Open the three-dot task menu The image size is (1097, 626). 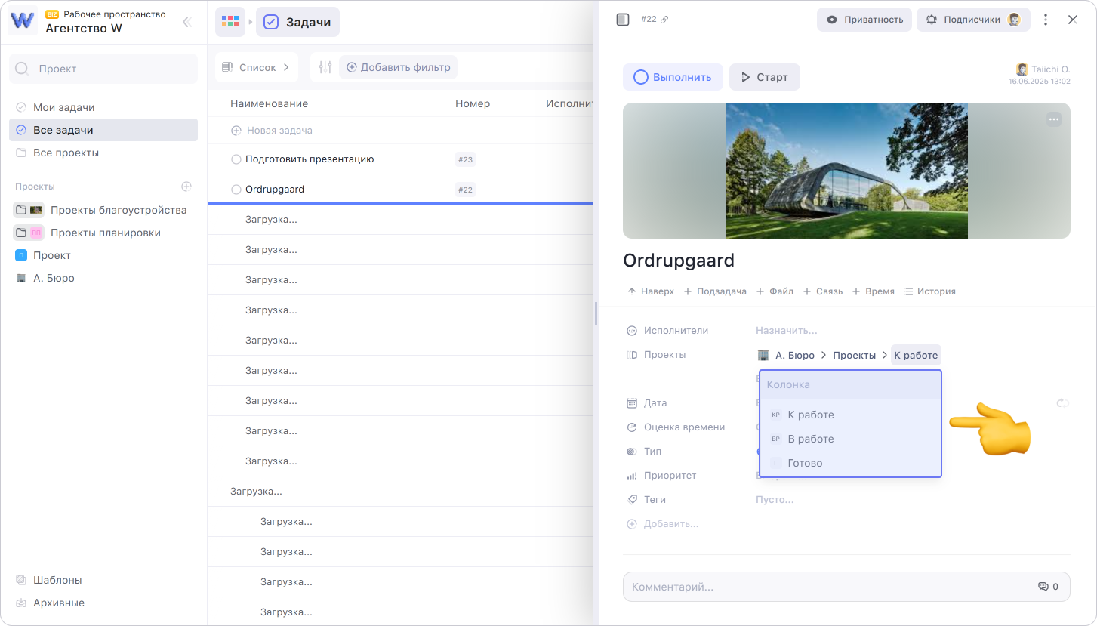pyautogui.click(x=1046, y=20)
